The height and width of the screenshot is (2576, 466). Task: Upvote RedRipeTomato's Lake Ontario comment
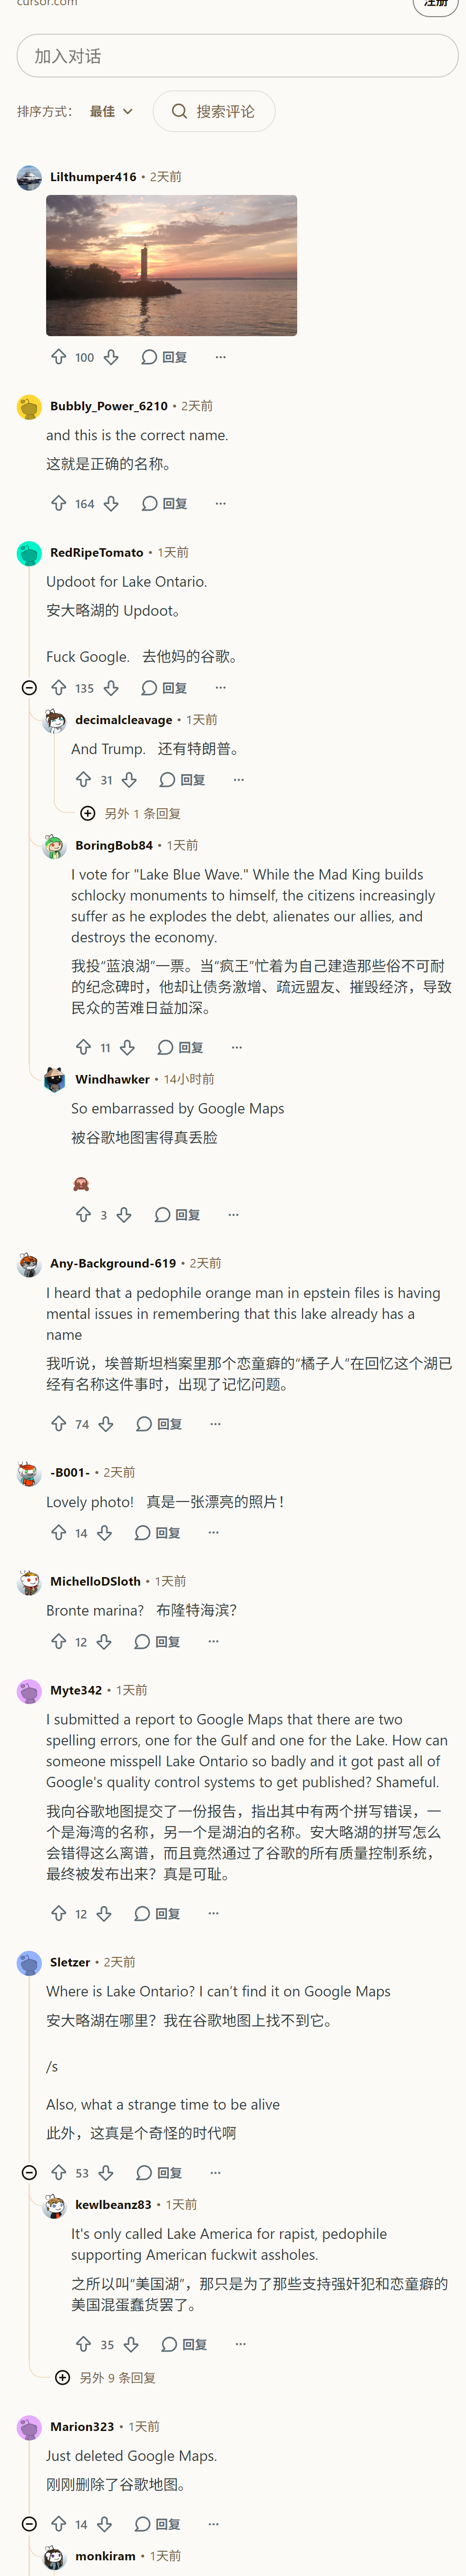pyautogui.click(x=59, y=687)
